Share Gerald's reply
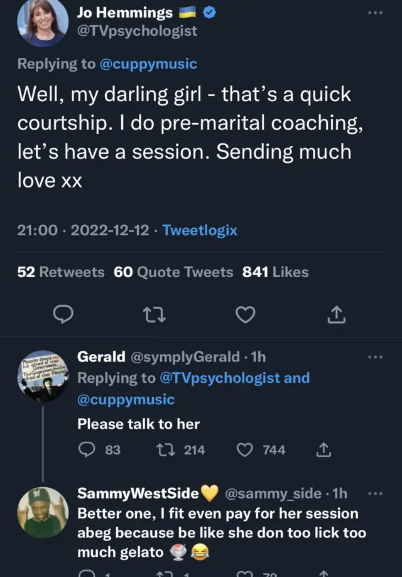This screenshot has height=577, width=402. tap(323, 450)
